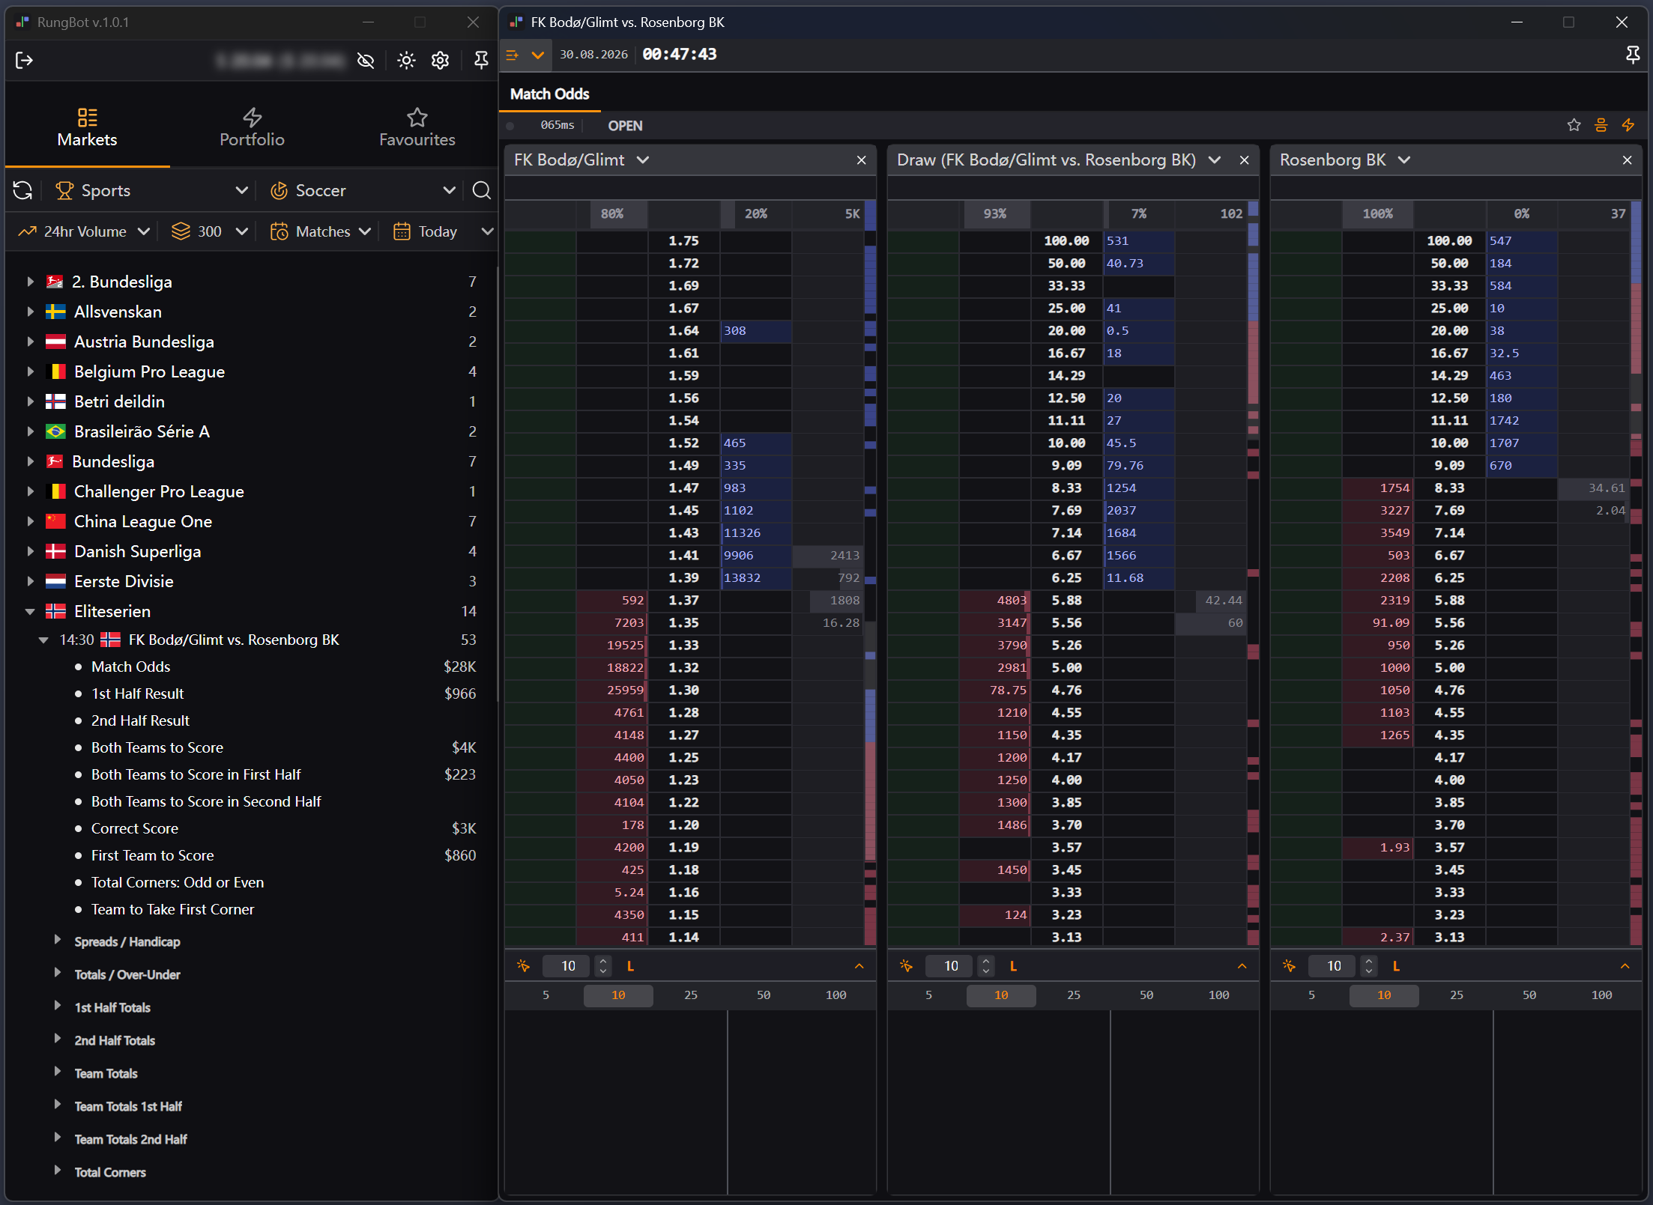Screen dimensions: 1653x1205
Task: Click the search magnifier icon
Action: 482,191
